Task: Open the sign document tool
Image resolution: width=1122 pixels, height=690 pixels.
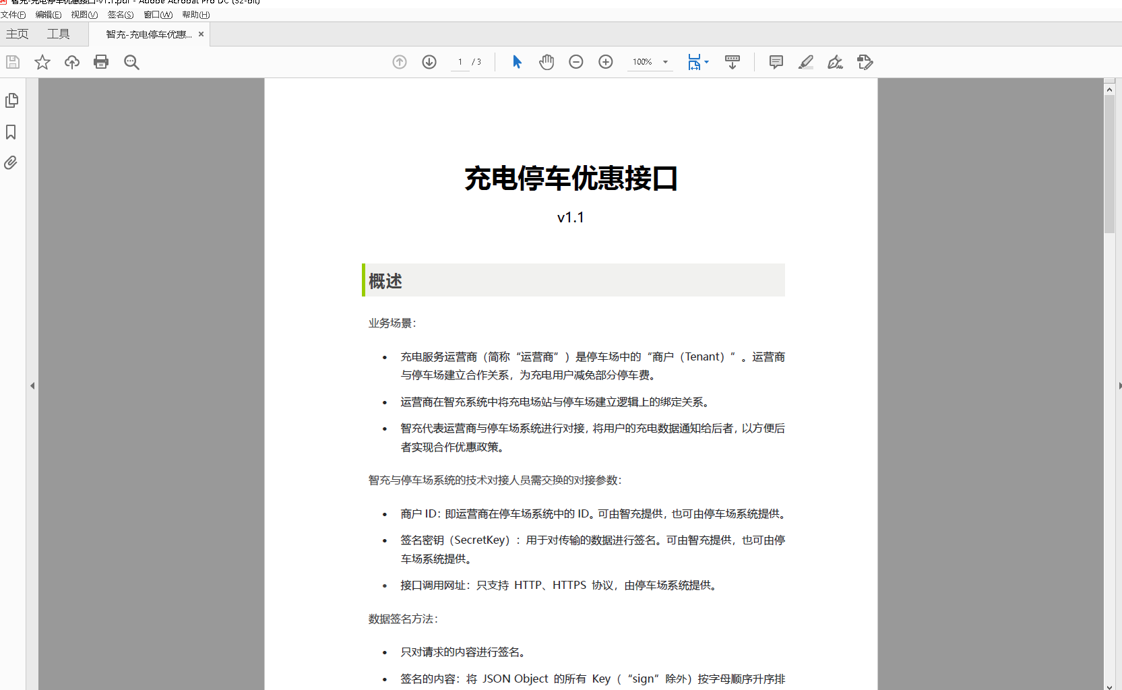Action: coord(836,62)
